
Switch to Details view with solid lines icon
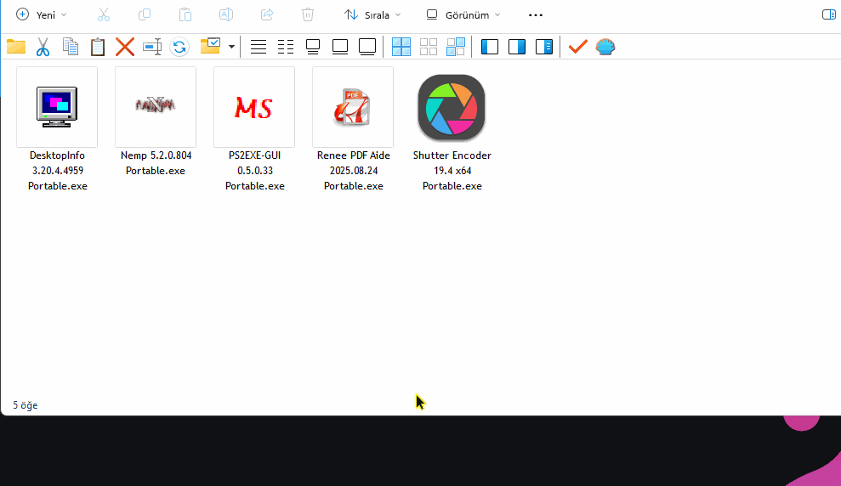click(259, 47)
